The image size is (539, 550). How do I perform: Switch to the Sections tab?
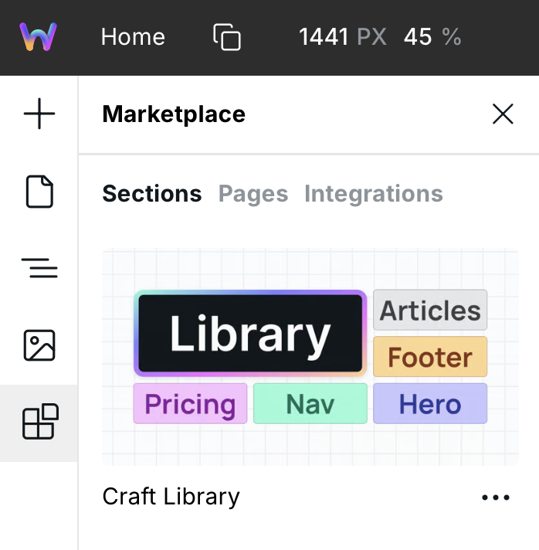pos(151,194)
